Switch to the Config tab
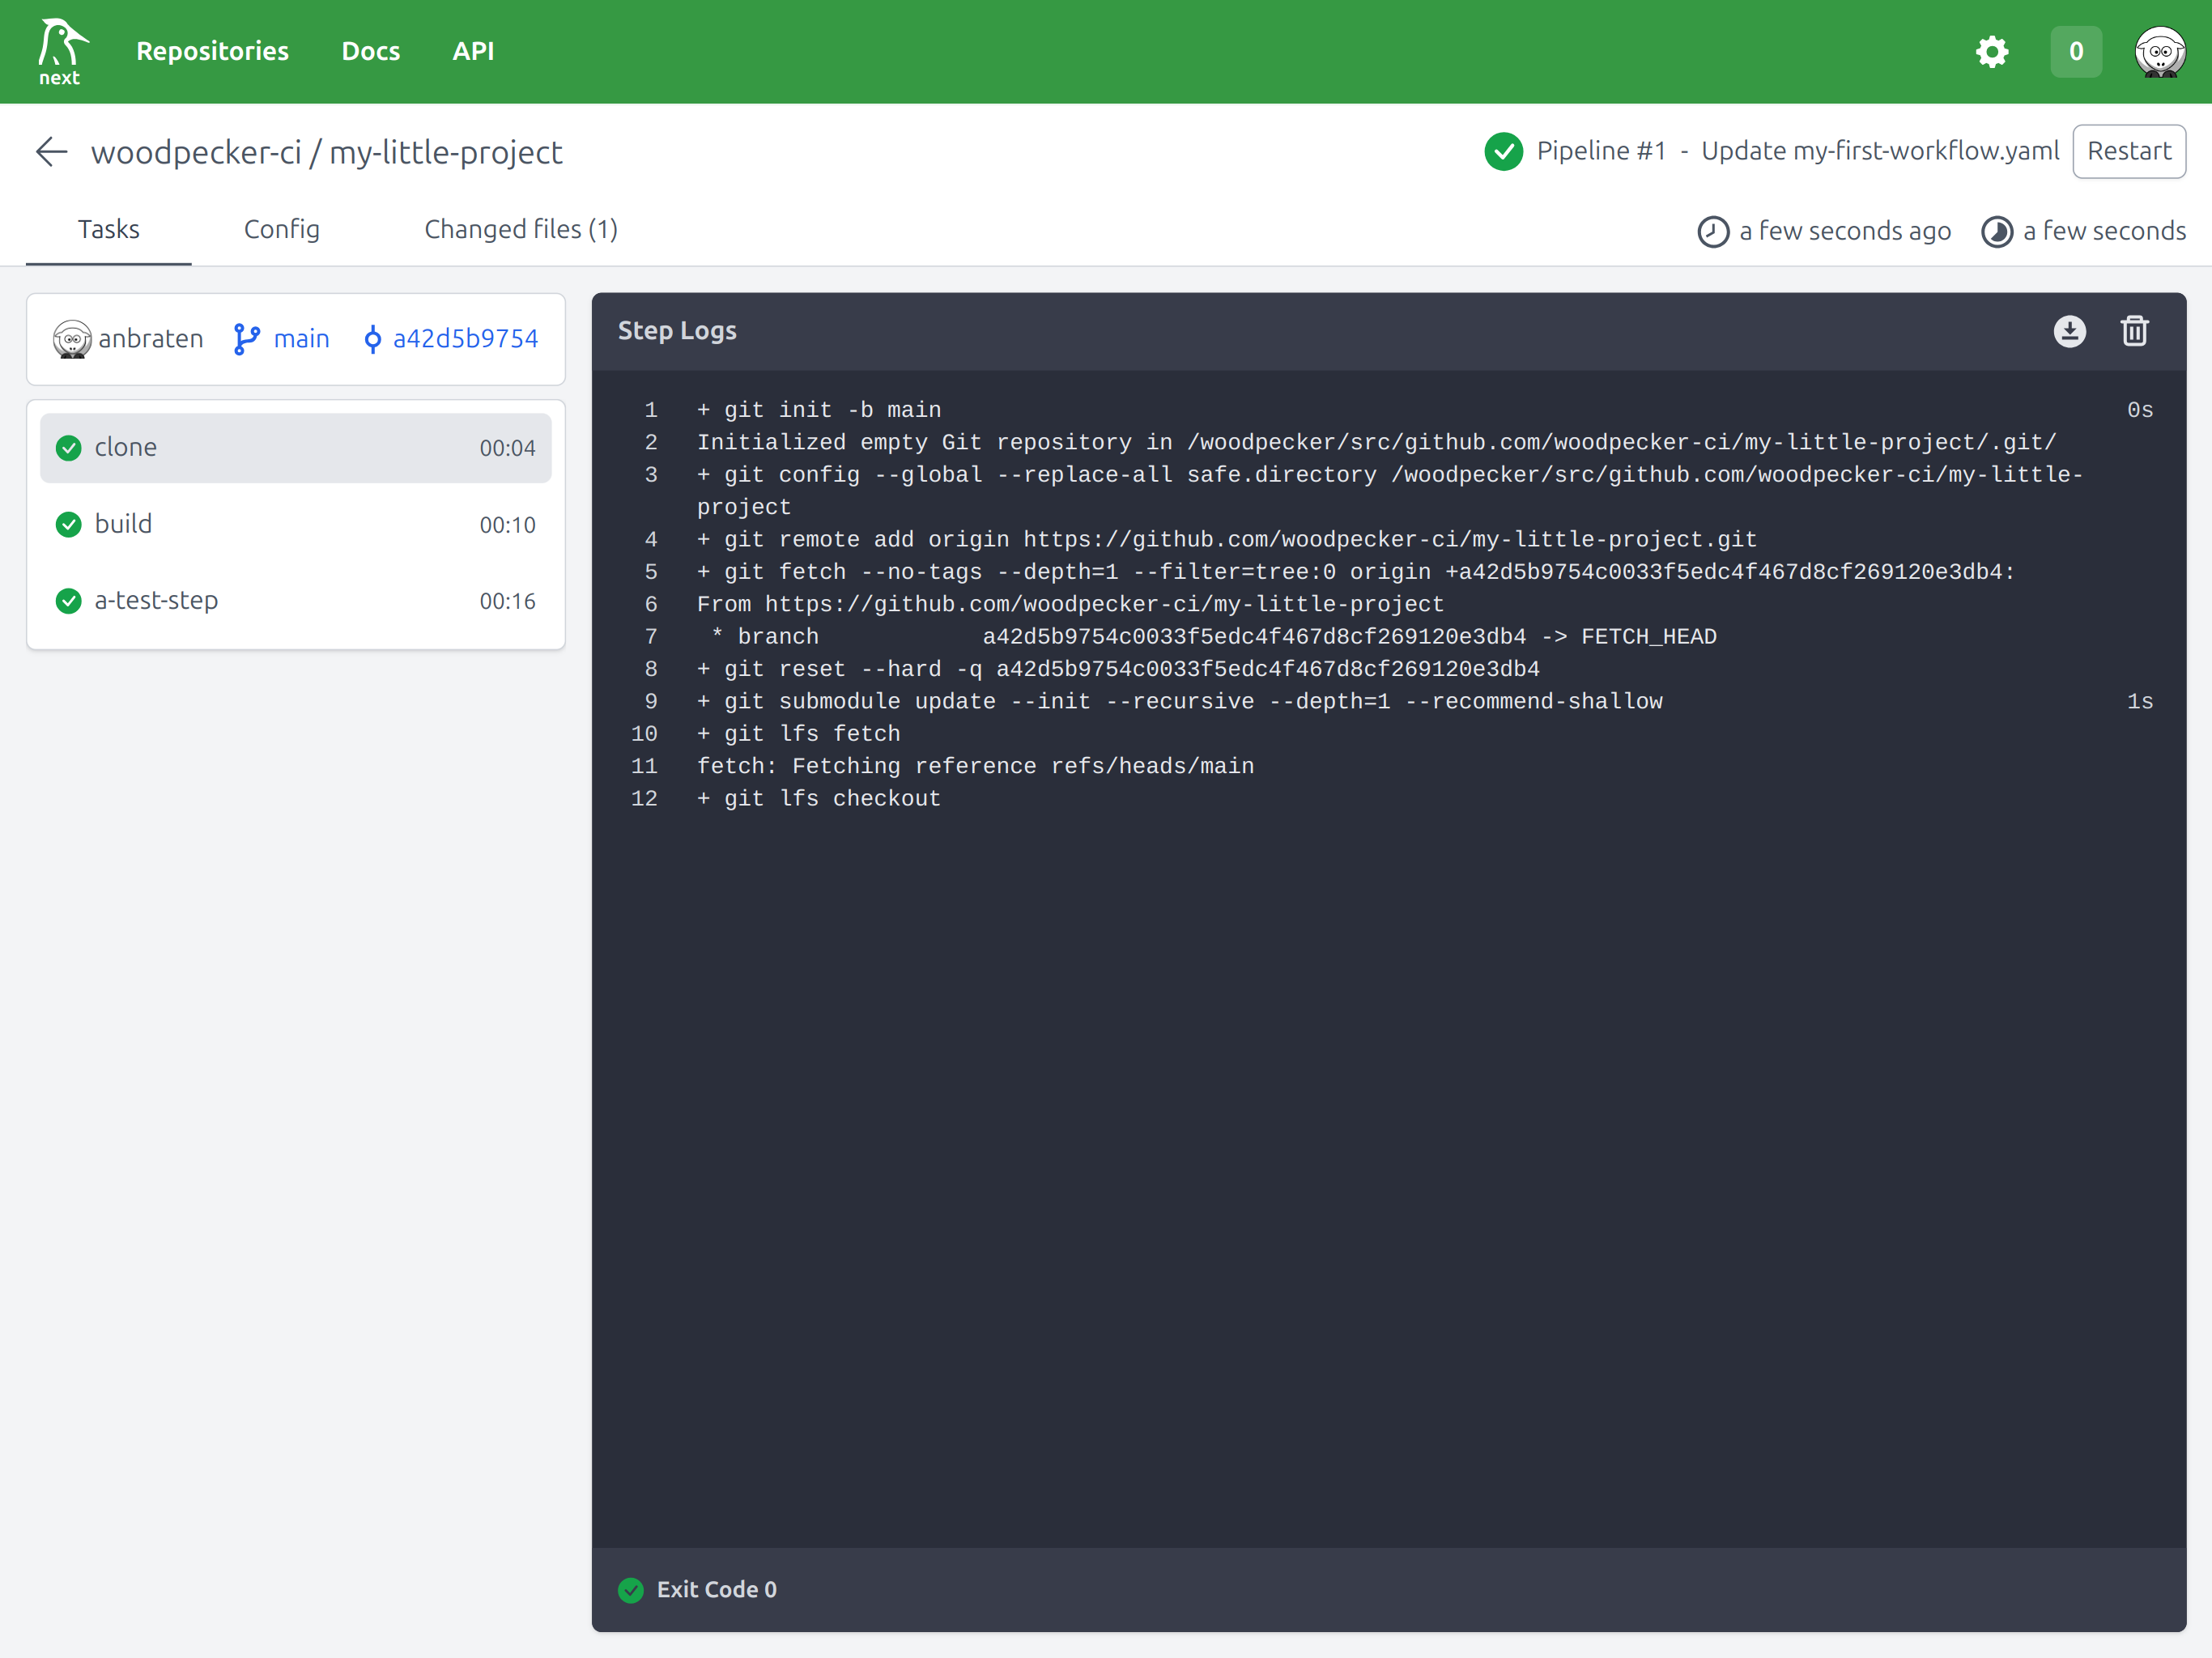The width and height of the screenshot is (2212, 1658). click(282, 229)
